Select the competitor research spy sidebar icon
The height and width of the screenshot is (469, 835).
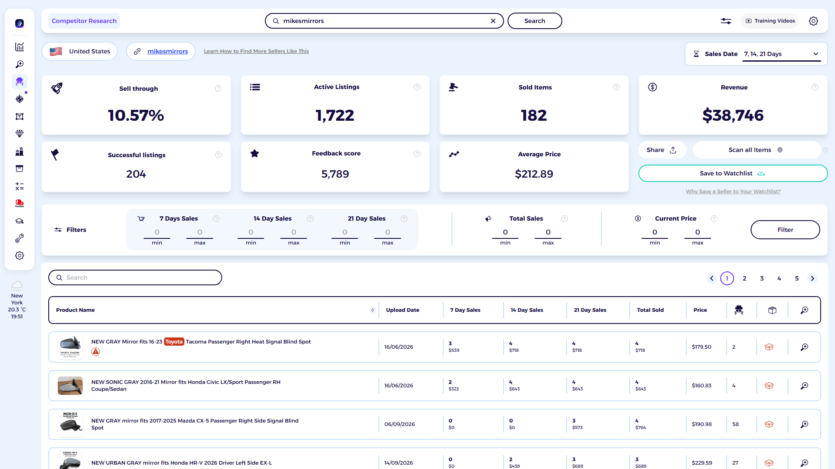coord(20,82)
